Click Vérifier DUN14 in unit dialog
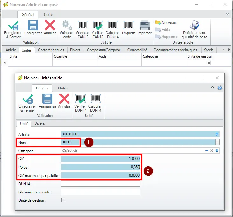233x217 pixels. coord(80,99)
